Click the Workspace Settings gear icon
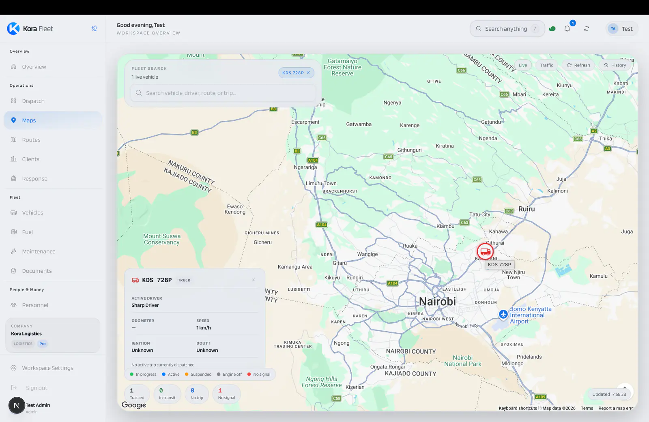 pyautogui.click(x=14, y=368)
